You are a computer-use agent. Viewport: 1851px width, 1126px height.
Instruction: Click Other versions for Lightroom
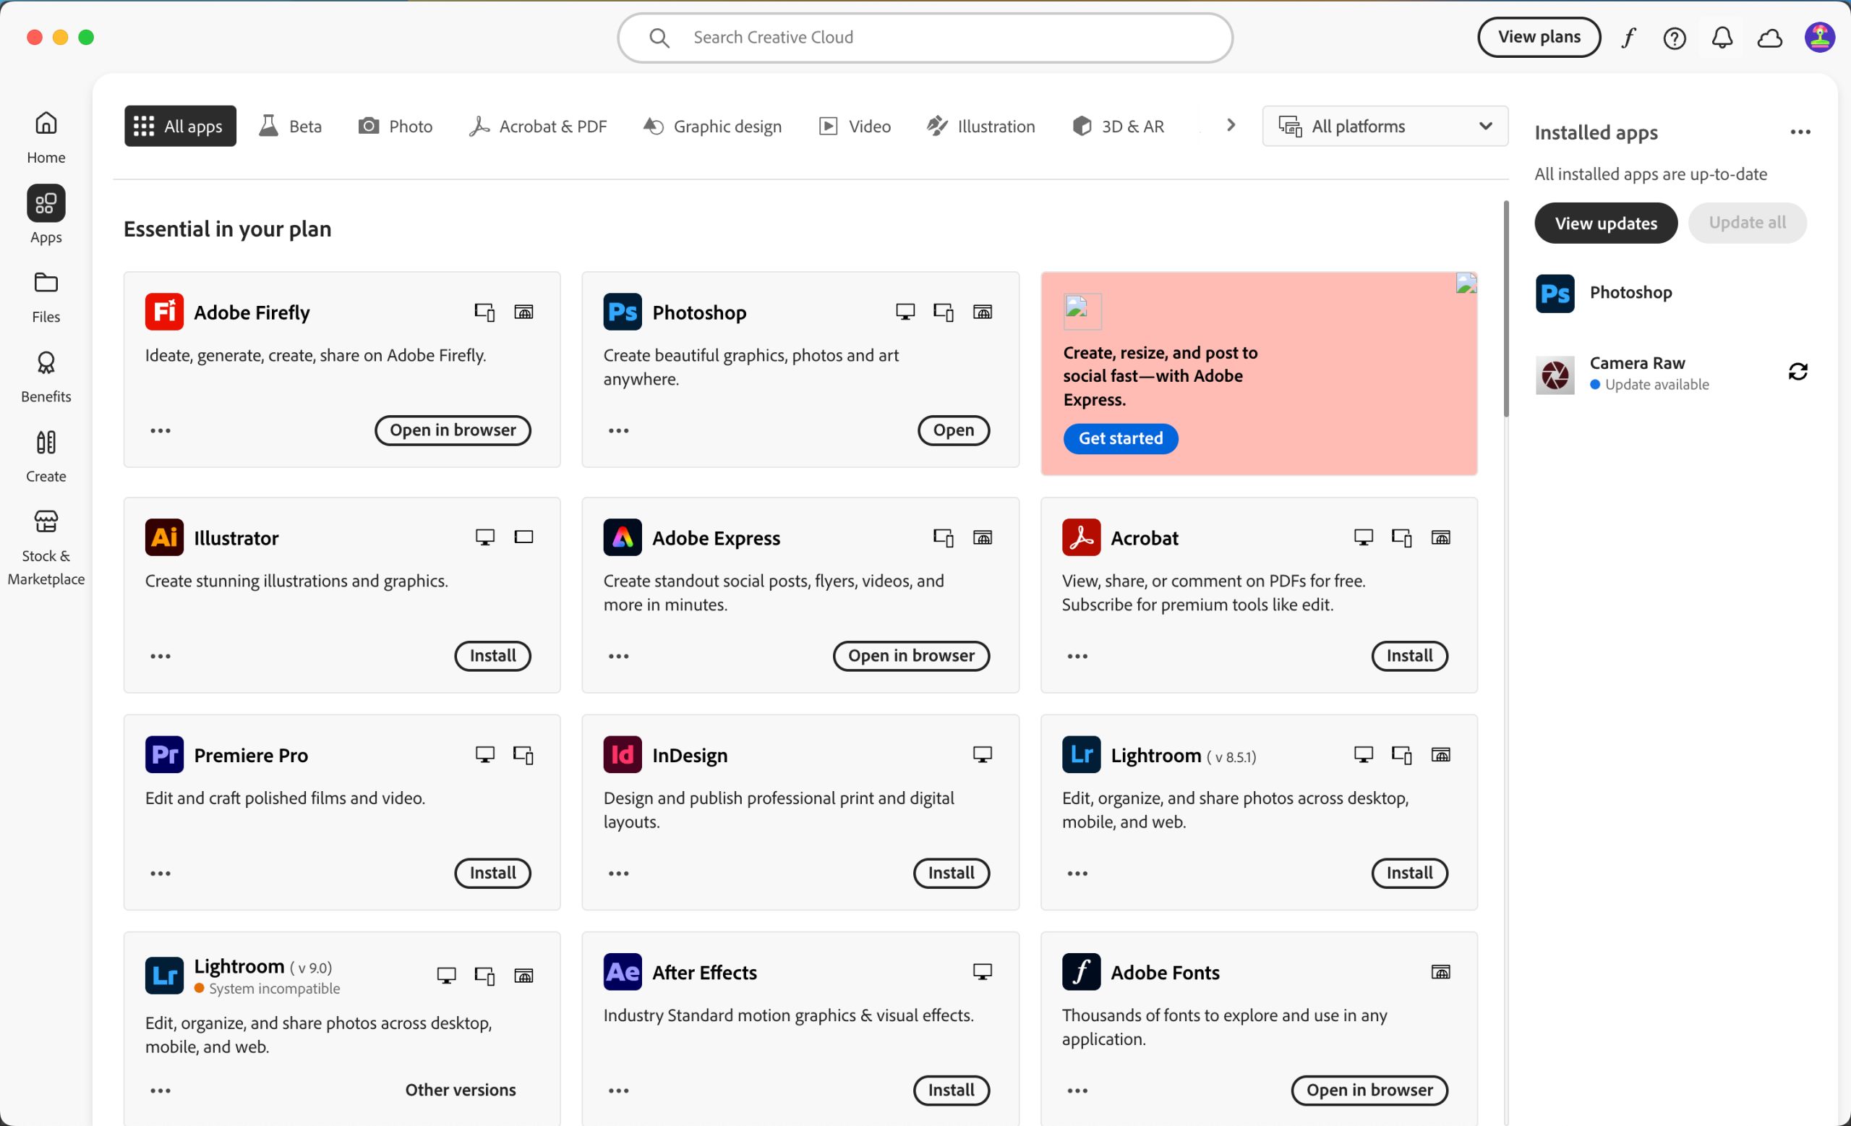(x=460, y=1090)
